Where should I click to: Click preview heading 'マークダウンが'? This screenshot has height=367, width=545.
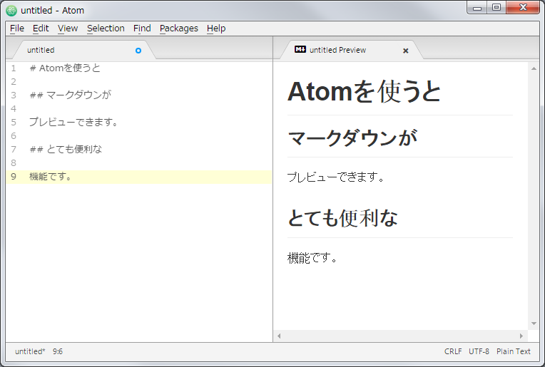pos(352,138)
